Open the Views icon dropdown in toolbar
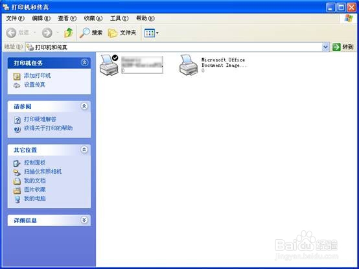Viewport: 359px width, 269px height. 152,33
